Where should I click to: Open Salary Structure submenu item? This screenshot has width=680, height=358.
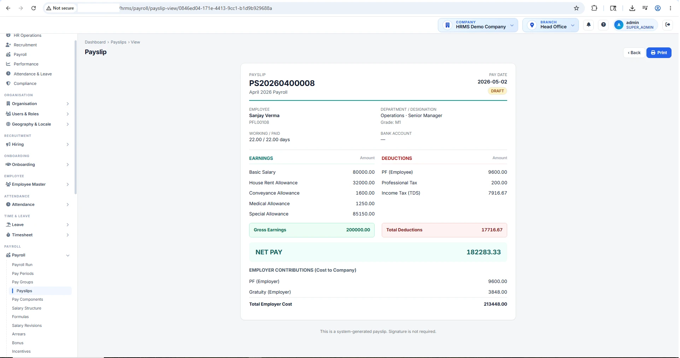(27, 308)
